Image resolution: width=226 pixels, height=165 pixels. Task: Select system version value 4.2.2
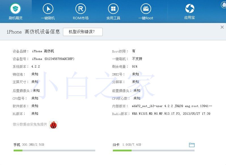(36, 66)
